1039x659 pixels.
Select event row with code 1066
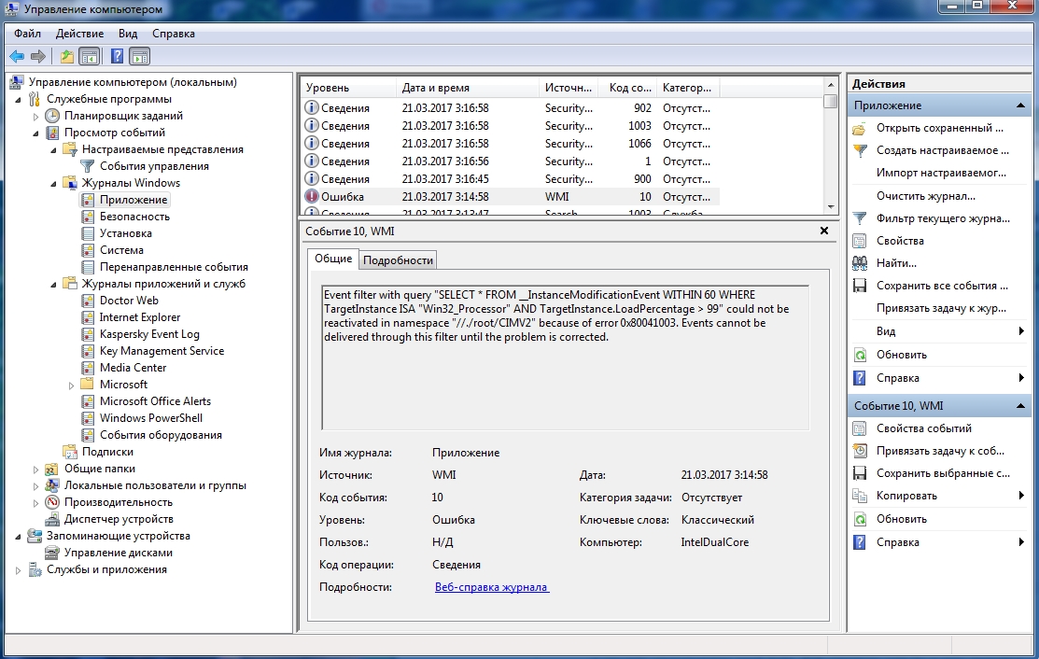pos(511,144)
